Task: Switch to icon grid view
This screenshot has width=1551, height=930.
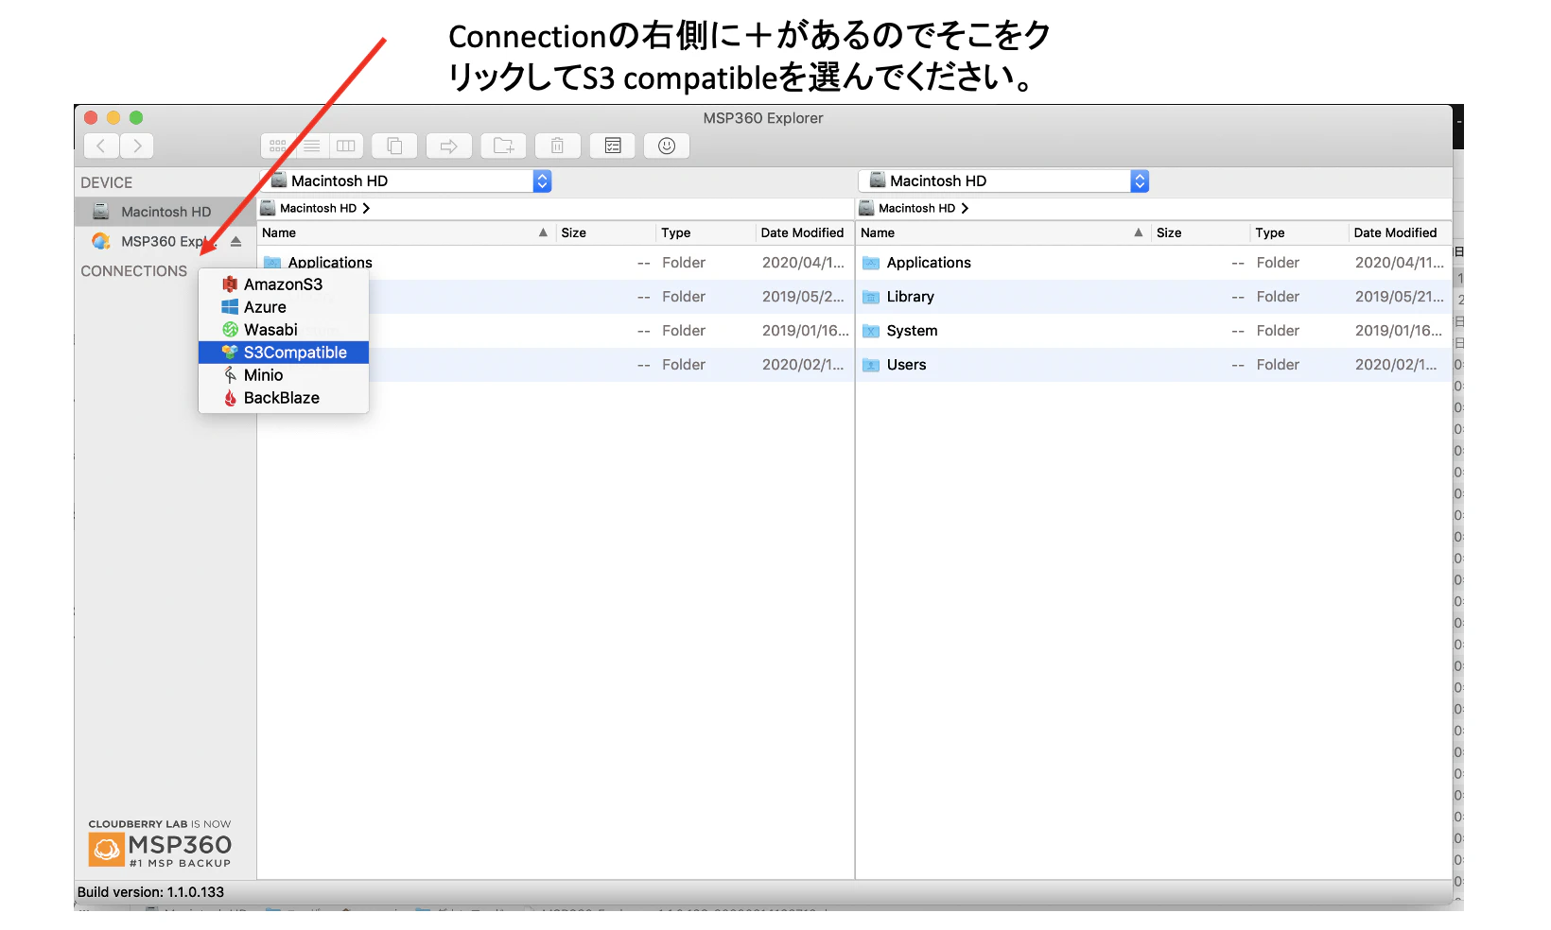Action: 278,146
